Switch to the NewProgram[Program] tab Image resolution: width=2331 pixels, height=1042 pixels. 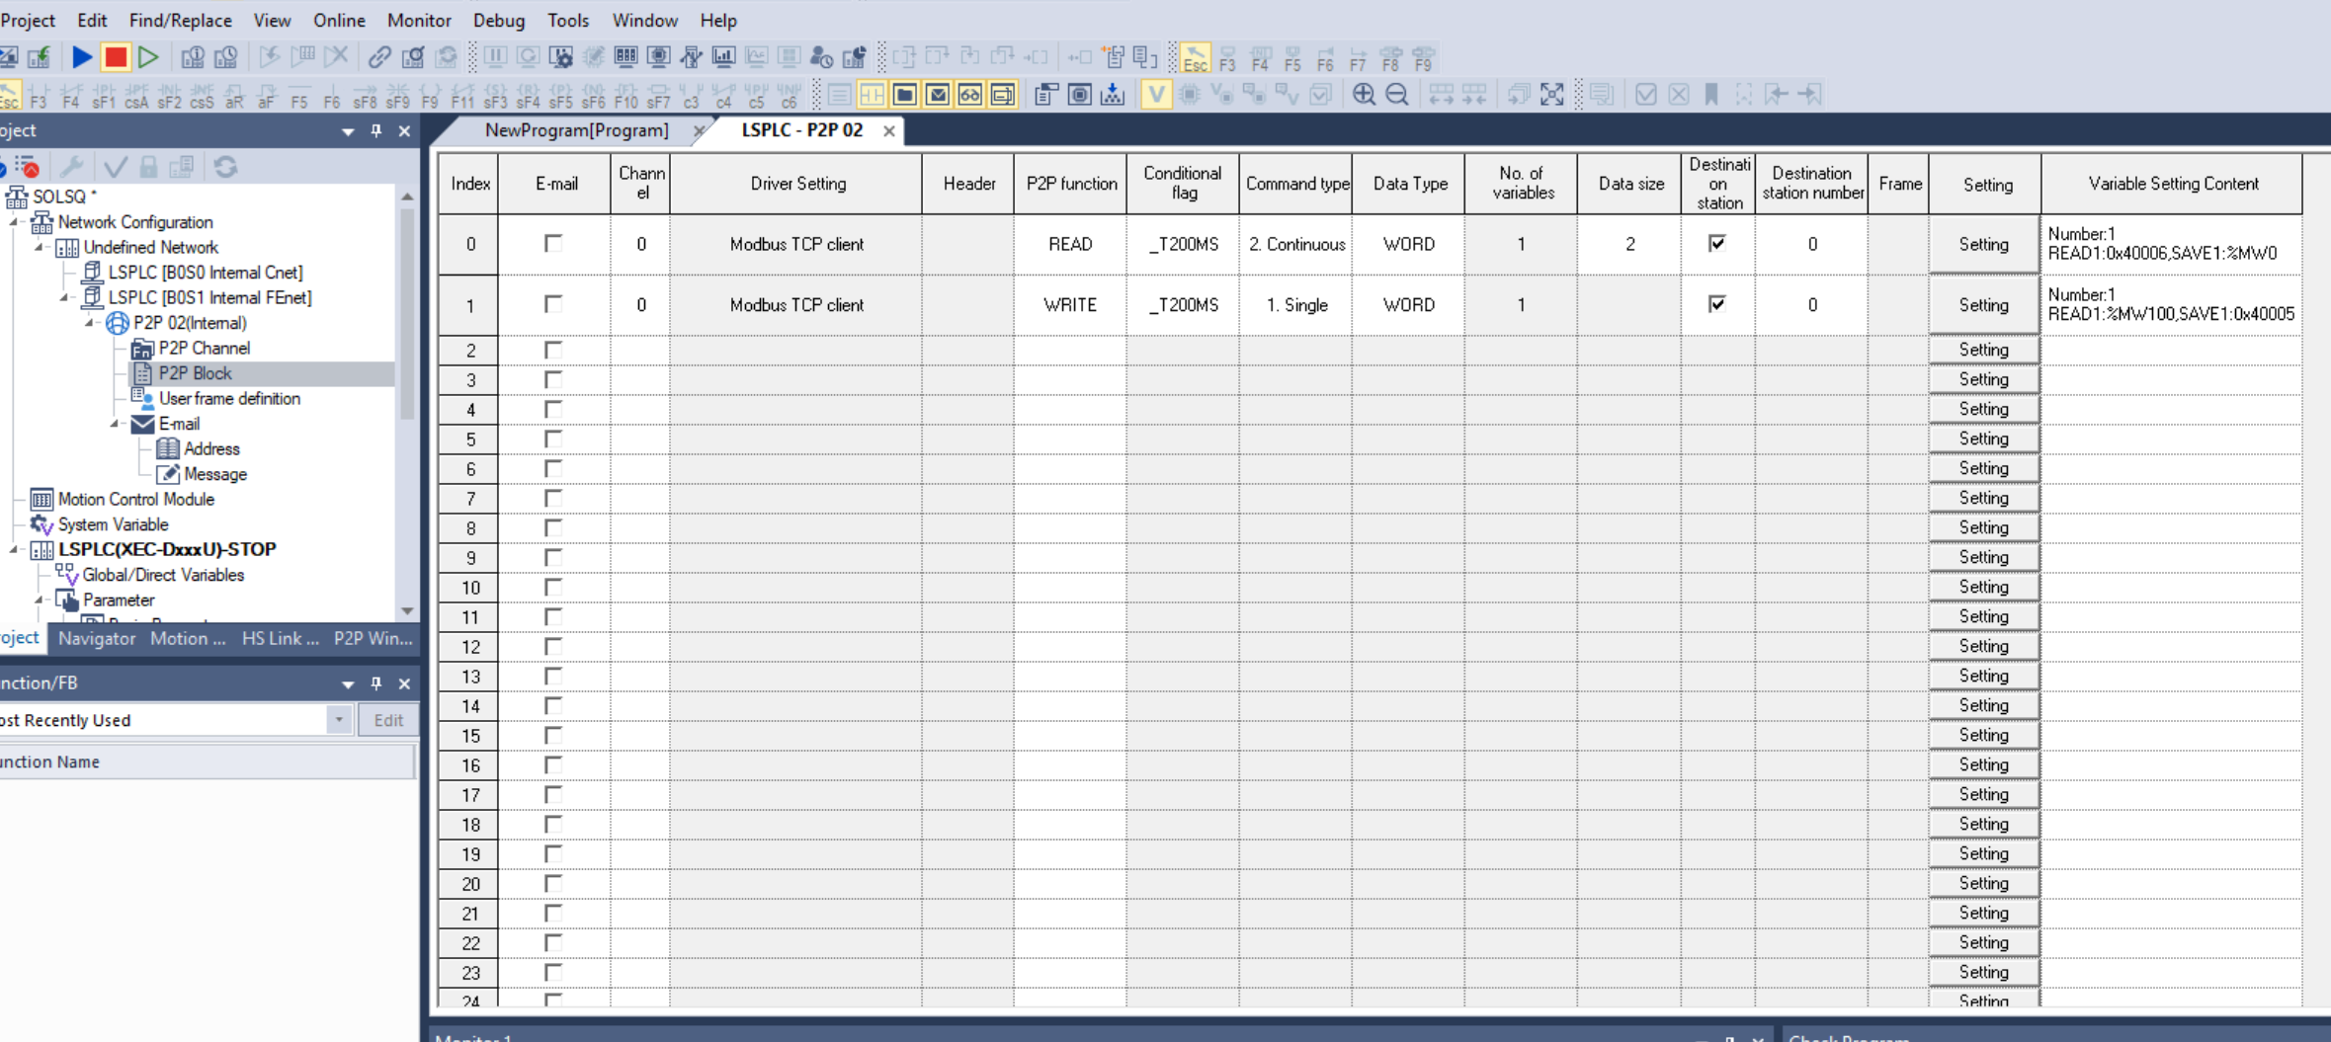(x=576, y=130)
